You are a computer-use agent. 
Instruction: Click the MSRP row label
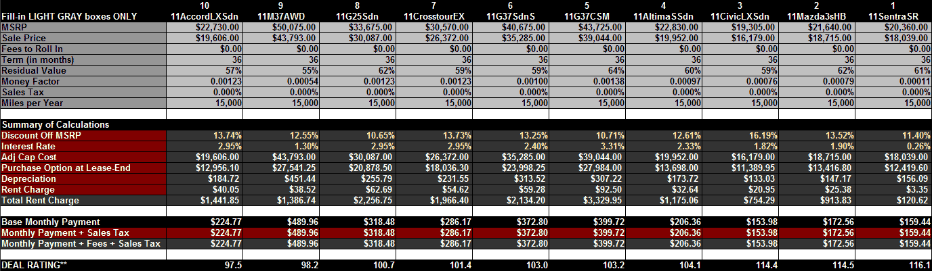(x=83, y=26)
